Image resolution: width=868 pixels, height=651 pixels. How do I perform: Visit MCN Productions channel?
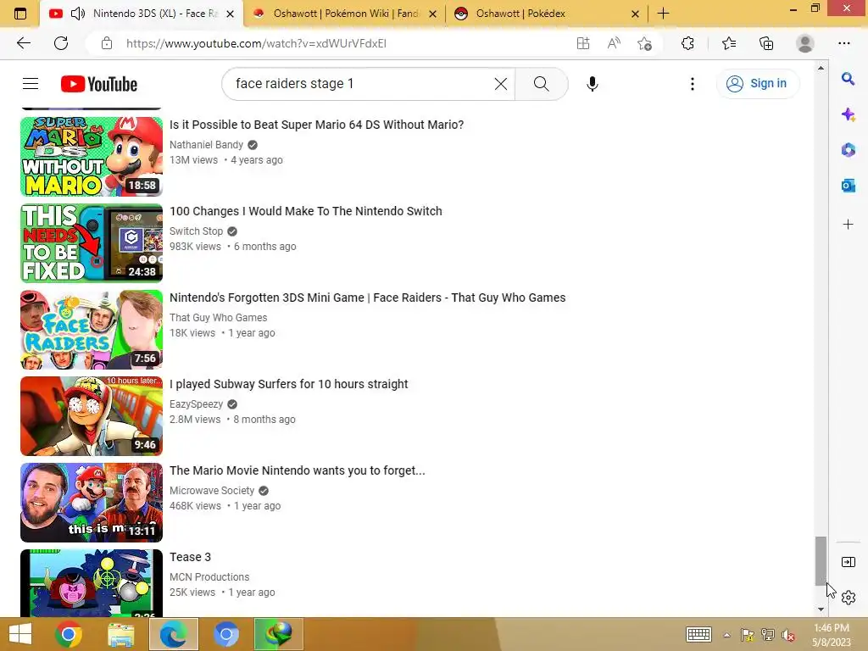click(209, 576)
